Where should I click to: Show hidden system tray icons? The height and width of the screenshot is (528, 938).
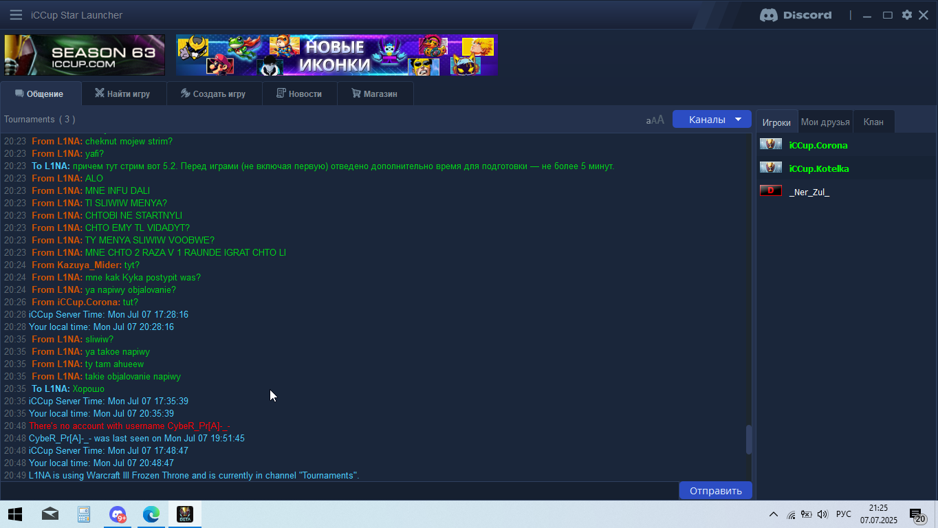pyautogui.click(x=773, y=514)
